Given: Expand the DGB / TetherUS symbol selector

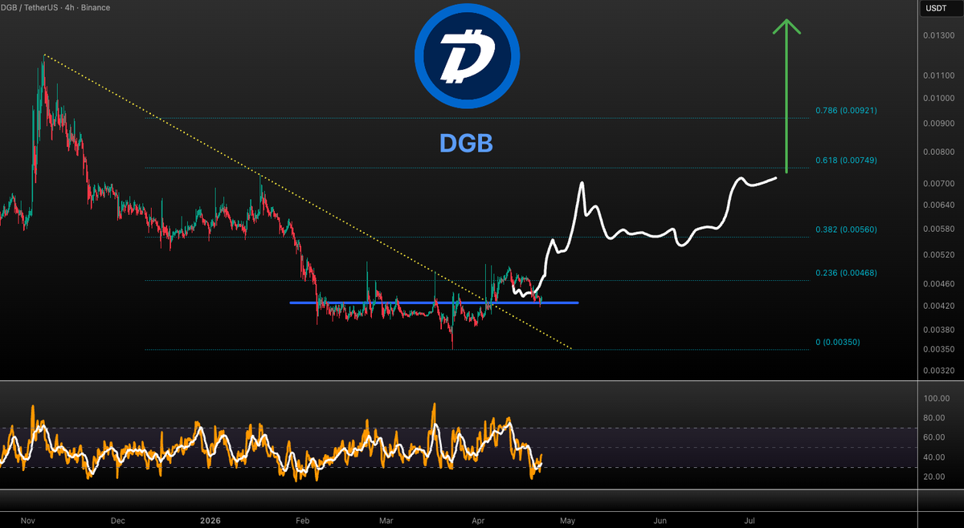Looking at the screenshot, I should click(28, 7).
